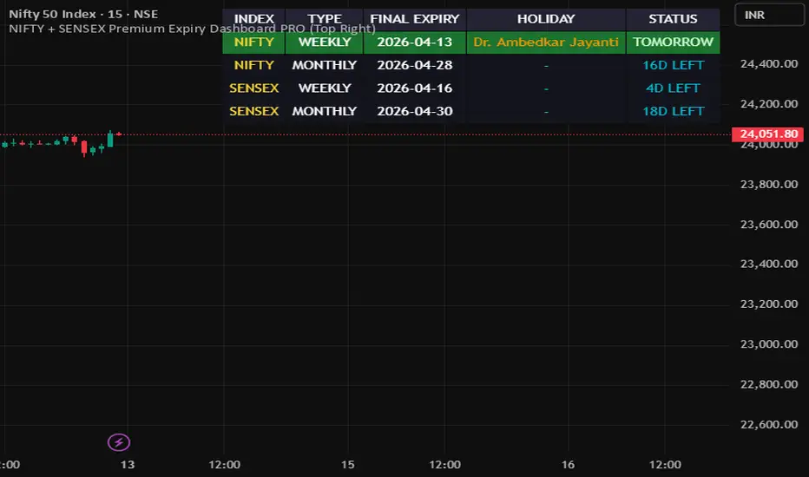Click the 24,200.00 price axis label
This screenshot has width=809, height=477.
769,104
